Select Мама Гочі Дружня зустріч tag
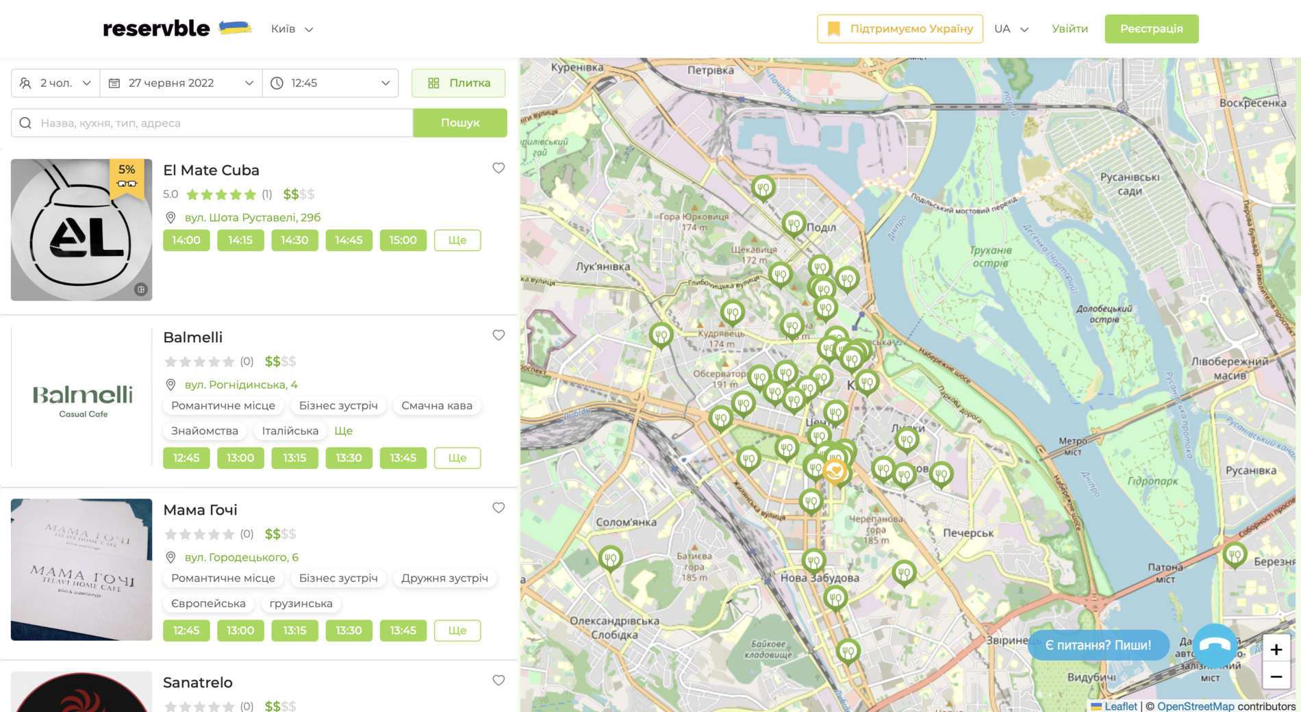 click(x=444, y=578)
